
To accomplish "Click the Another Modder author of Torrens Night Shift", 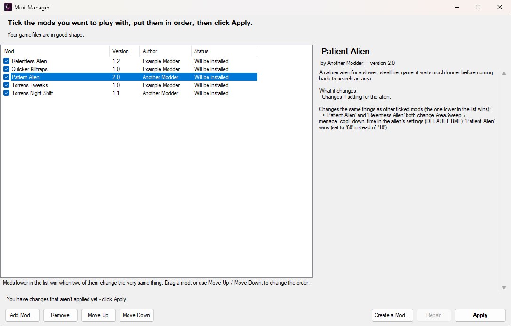I will tap(160, 93).
